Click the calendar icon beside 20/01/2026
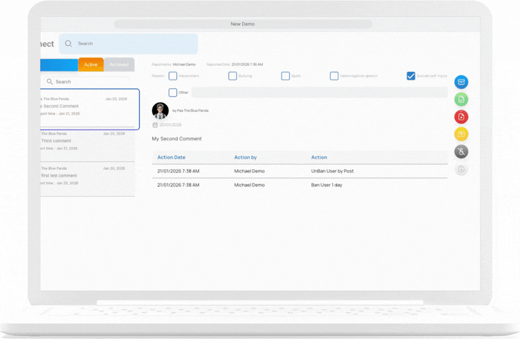Image resolution: width=520 pixels, height=339 pixels. click(155, 125)
